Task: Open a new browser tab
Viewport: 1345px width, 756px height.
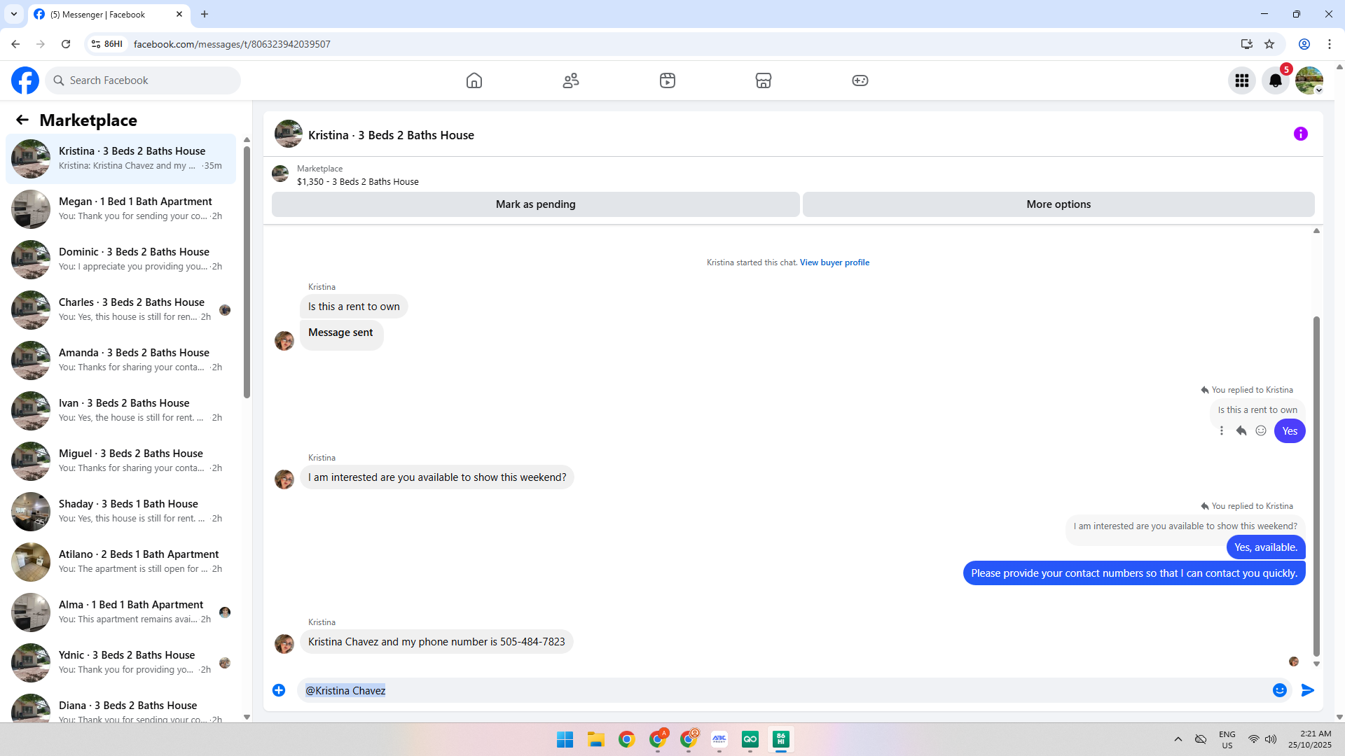Action: pyautogui.click(x=205, y=14)
